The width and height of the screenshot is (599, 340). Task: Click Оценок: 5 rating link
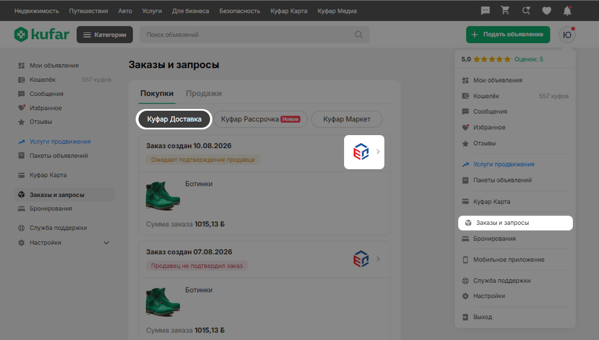click(x=529, y=59)
